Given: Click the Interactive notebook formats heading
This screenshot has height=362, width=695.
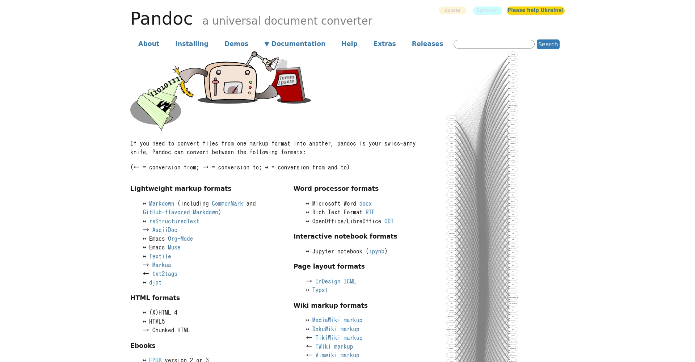Looking at the screenshot, I should click(x=345, y=236).
